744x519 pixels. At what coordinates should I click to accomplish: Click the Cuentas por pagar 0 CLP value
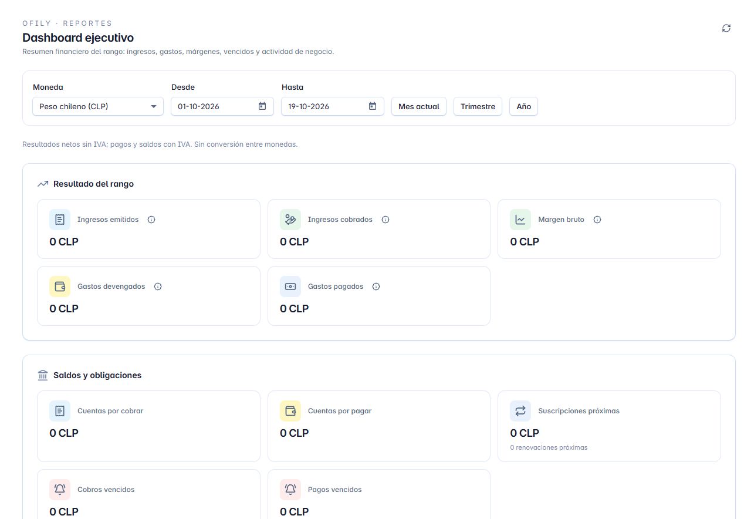[x=294, y=433]
